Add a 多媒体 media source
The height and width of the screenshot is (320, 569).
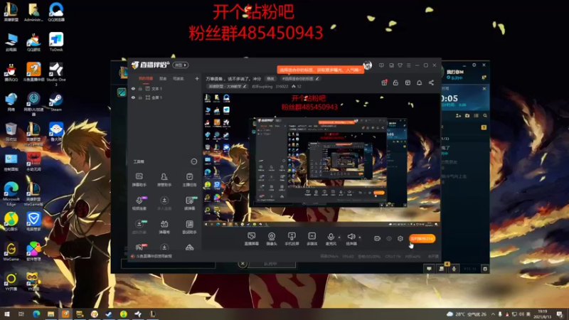pyautogui.click(x=312, y=239)
